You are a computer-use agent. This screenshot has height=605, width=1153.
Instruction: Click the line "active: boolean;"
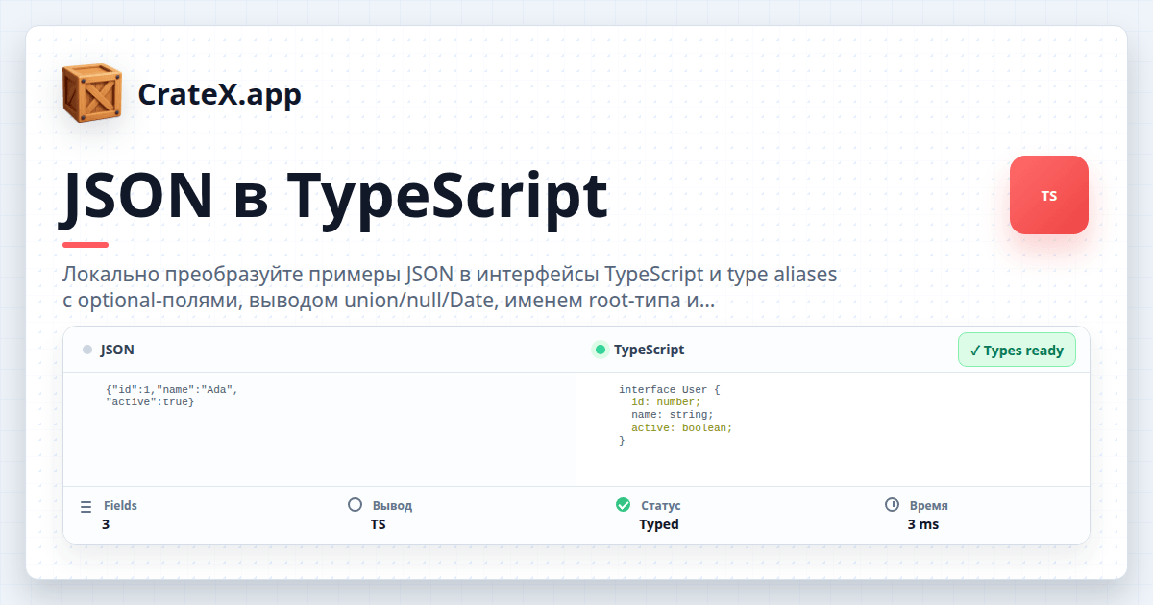[x=682, y=427]
